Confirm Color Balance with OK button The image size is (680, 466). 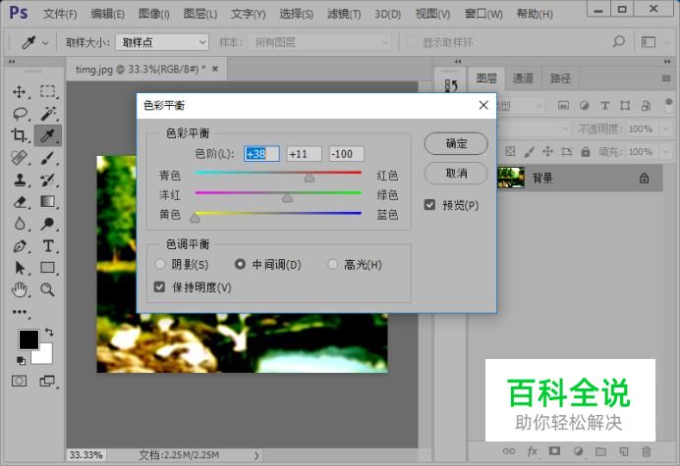[x=456, y=143]
